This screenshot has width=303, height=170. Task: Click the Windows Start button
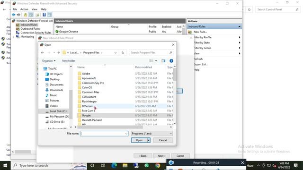(5, 166)
